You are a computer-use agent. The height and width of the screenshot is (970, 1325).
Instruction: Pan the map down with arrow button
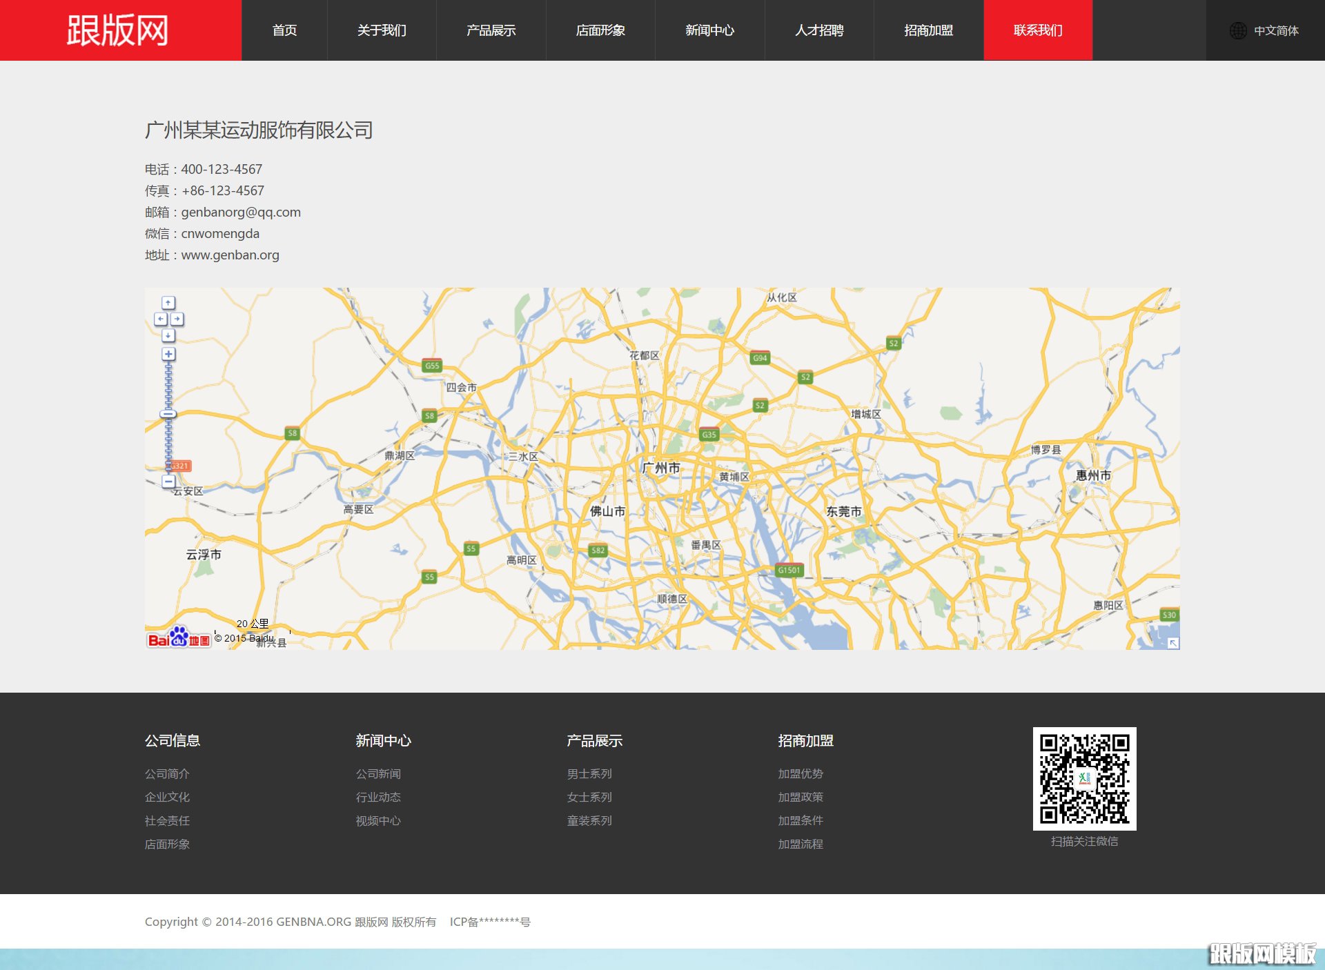coord(168,336)
